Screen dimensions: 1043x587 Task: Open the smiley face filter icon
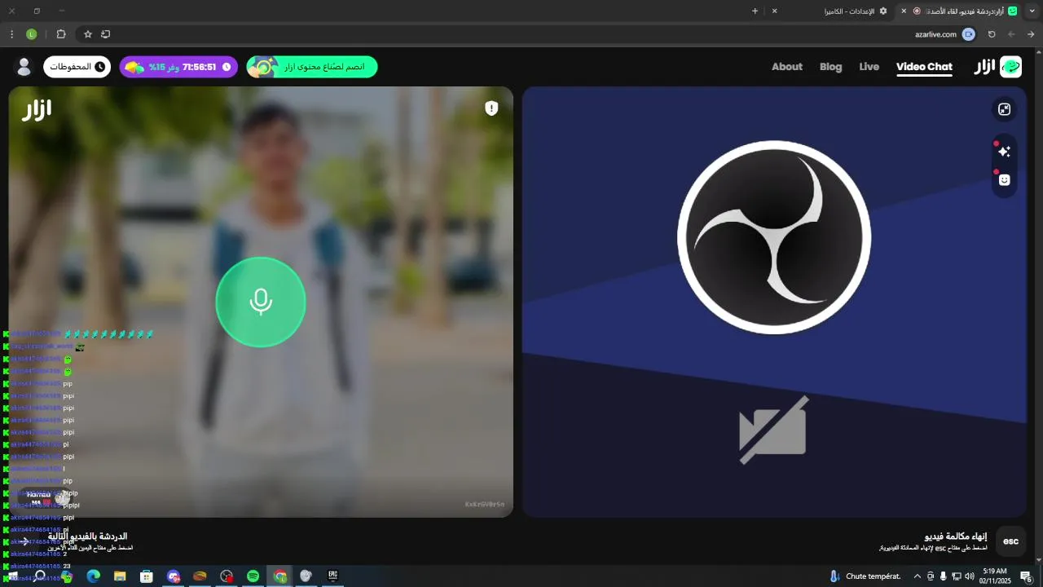point(1004,180)
